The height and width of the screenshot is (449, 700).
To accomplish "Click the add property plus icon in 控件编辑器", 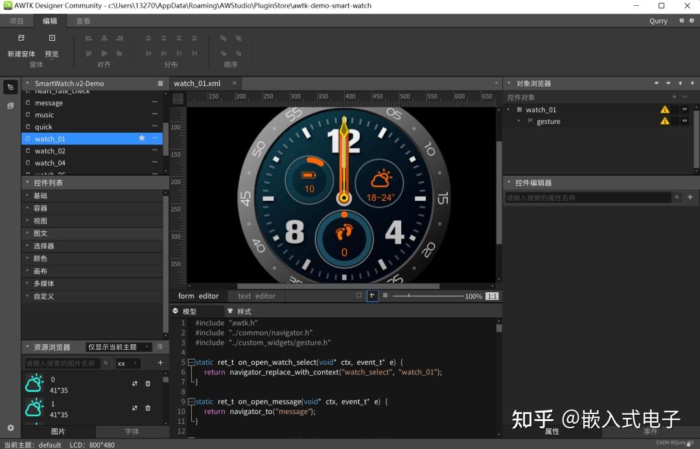I will pyautogui.click(x=690, y=198).
